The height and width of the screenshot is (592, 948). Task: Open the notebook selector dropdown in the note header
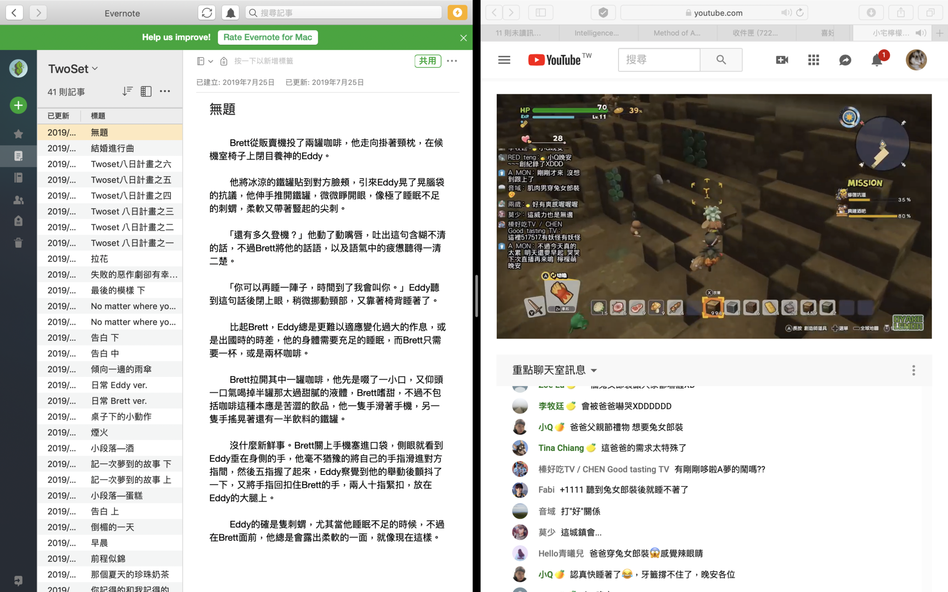pyautogui.click(x=205, y=61)
